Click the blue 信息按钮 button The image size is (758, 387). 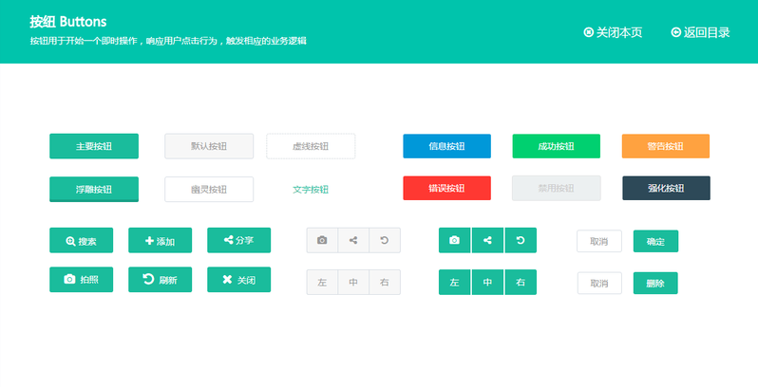pyautogui.click(x=446, y=146)
